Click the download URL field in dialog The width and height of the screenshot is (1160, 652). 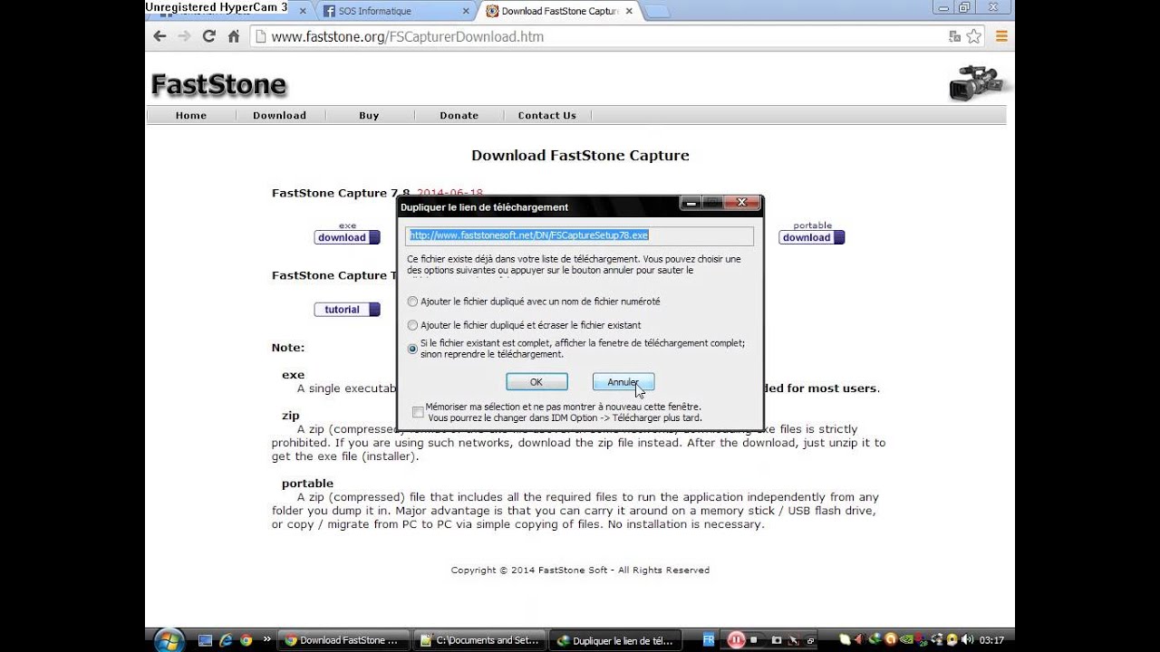pyautogui.click(x=579, y=235)
